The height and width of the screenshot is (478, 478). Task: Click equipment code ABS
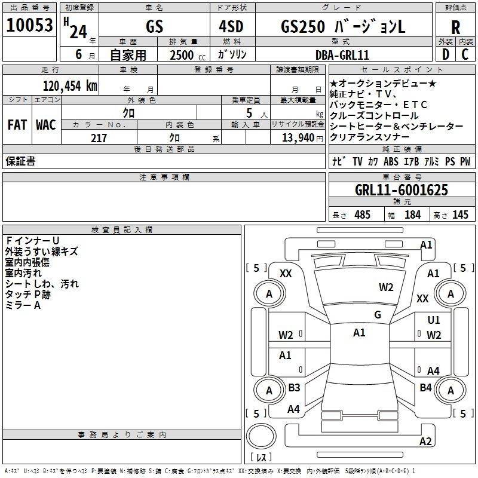(391, 161)
